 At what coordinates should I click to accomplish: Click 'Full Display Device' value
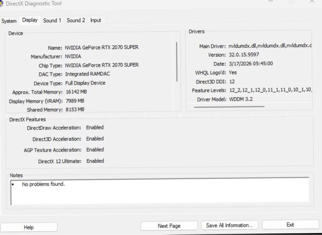click(x=85, y=83)
